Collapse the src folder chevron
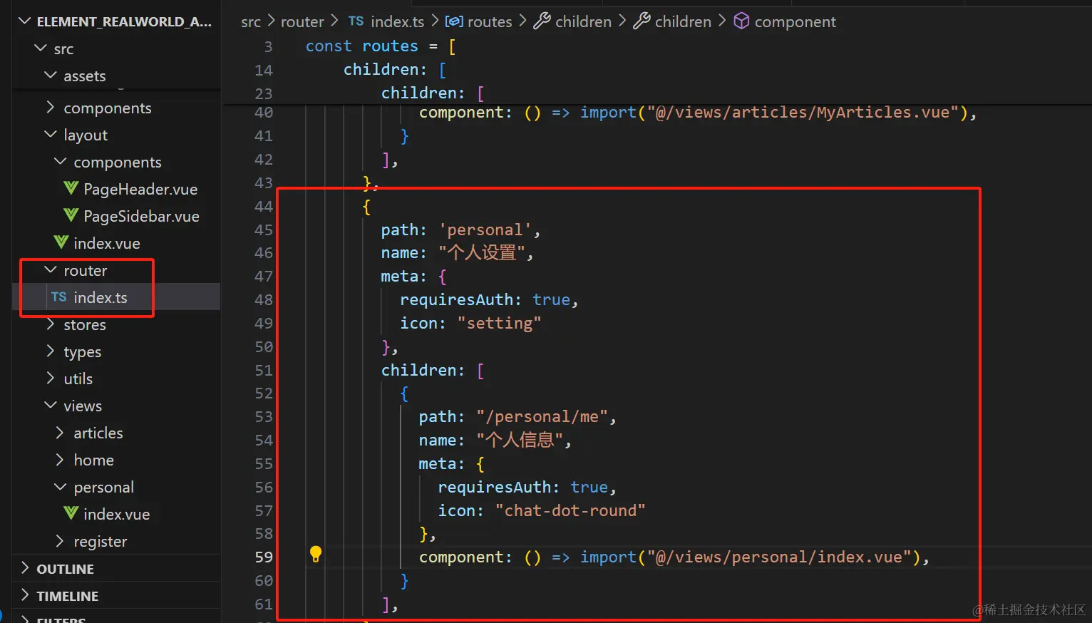The height and width of the screenshot is (623, 1092). tap(41, 48)
